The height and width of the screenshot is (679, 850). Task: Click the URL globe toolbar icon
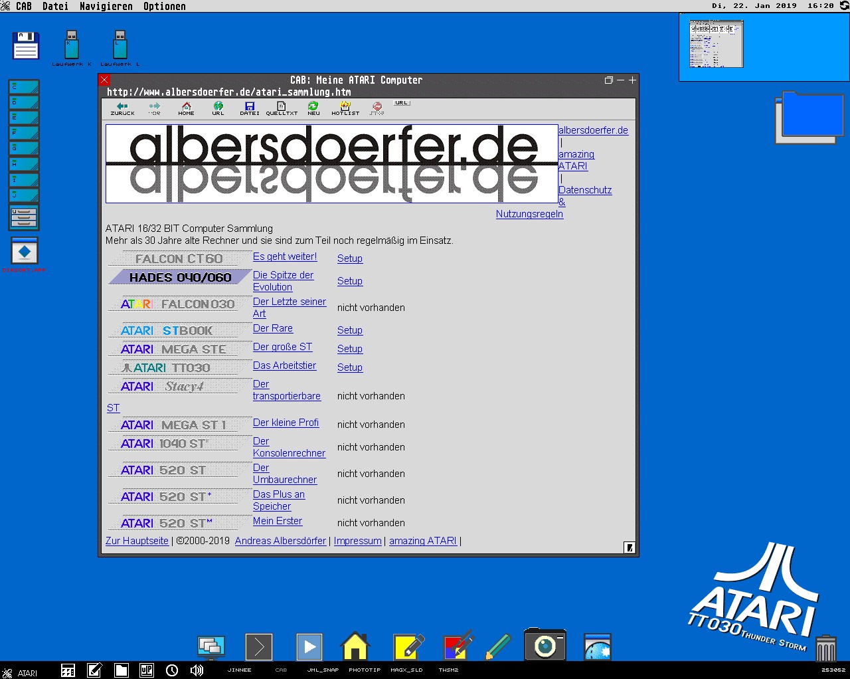(x=218, y=108)
